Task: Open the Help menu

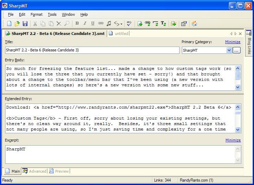Action: (x=84, y=14)
